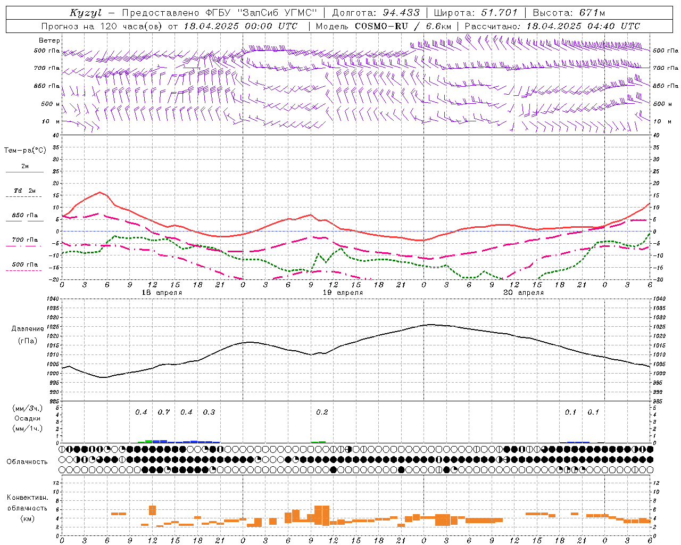Click the '19 апреля' date label
The image size is (681, 545).
[x=343, y=293]
